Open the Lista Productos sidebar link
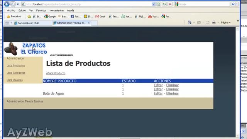 (16, 66)
